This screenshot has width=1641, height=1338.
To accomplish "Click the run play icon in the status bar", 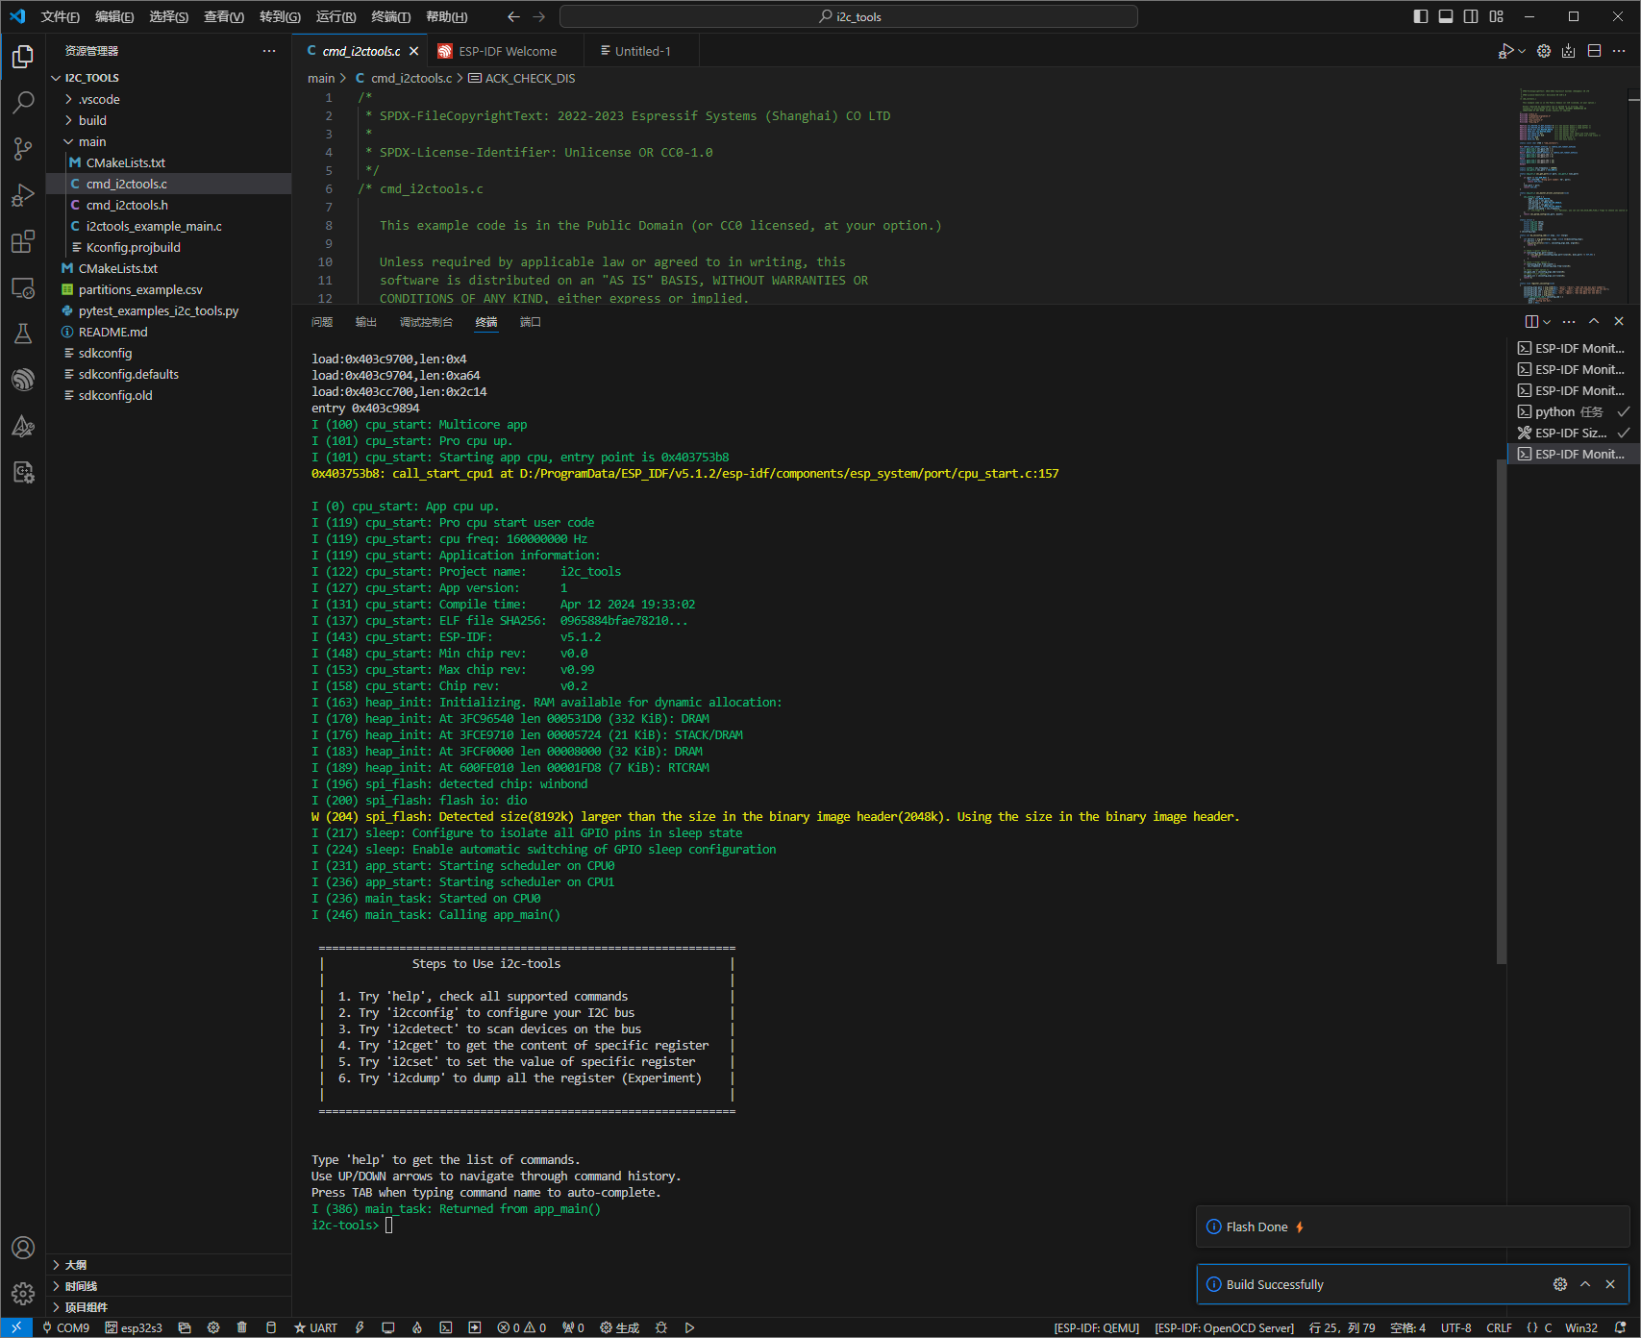I will (x=689, y=1327).
